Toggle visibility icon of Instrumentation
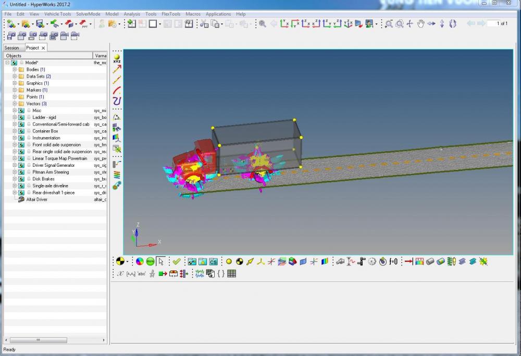 pos(30,138)
